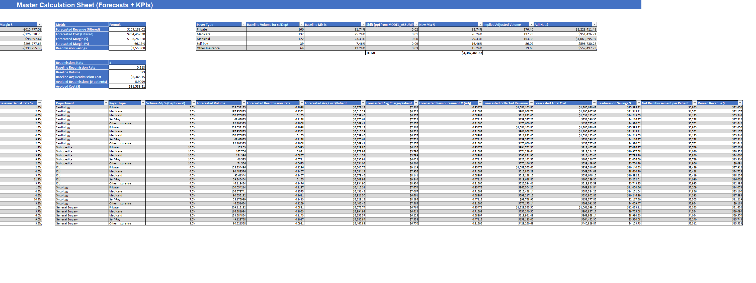
Task: Expand the Adj Net $ filter dropdown
Action: click(594, 24)
